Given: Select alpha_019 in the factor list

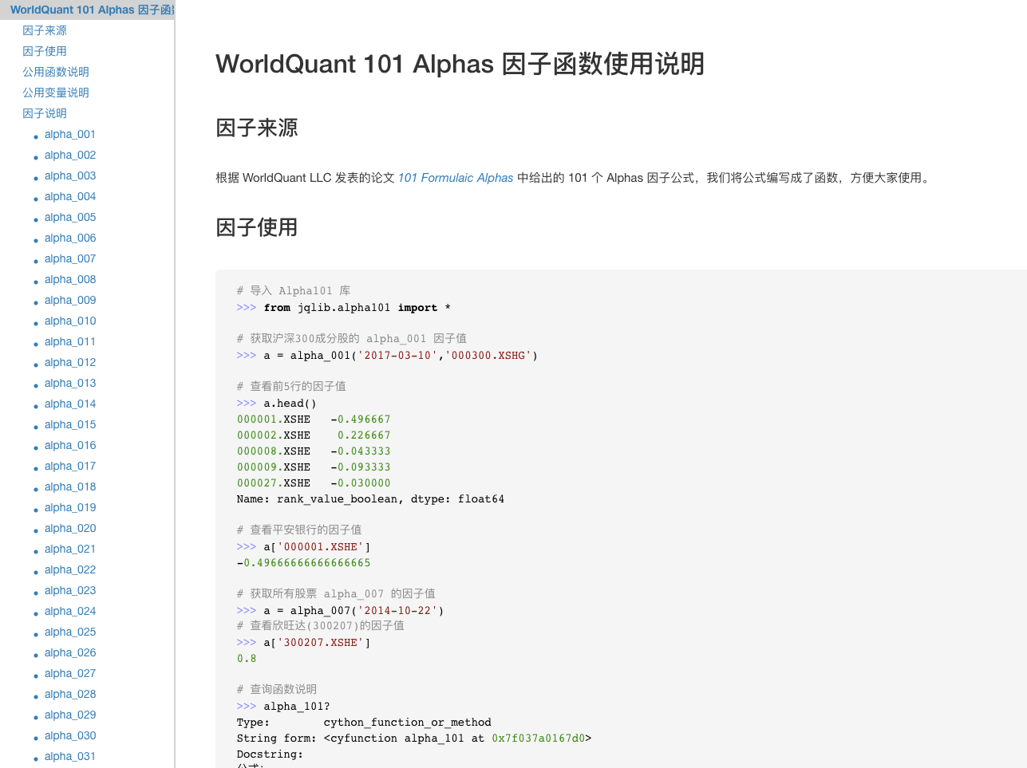Looking at the screenshot, I should point(69,507).
